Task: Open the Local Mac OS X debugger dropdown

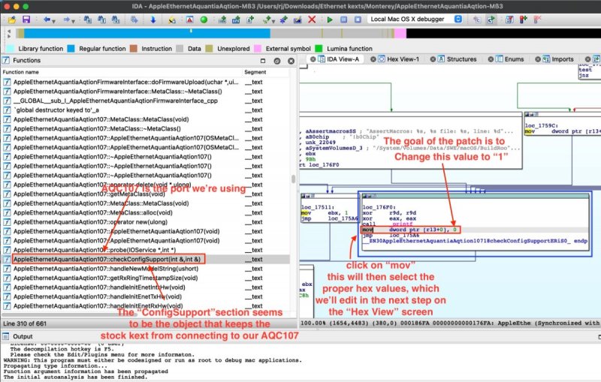Action: point(415,19)
